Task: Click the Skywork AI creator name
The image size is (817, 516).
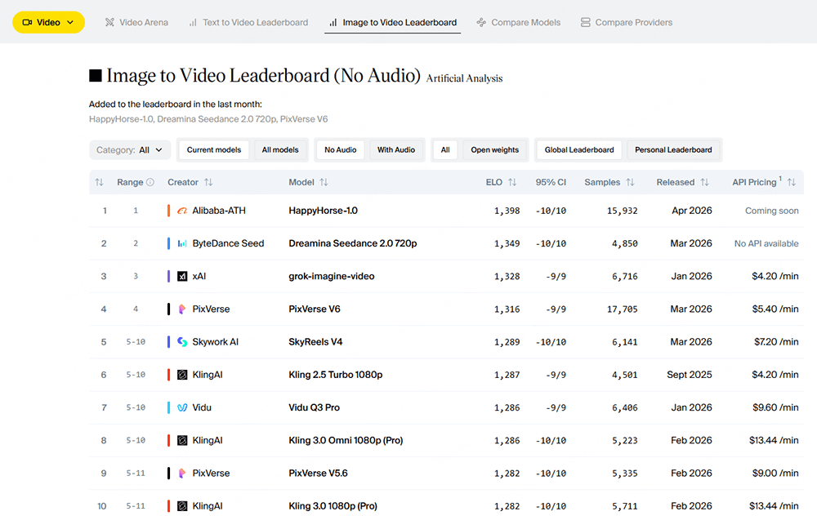Action: click(x=215, y=342)
